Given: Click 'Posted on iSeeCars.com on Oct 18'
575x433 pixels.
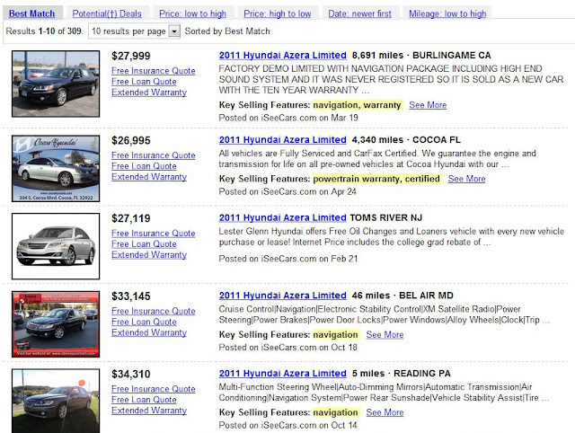Looking at the screenshot, I should [x=288, y=347].
